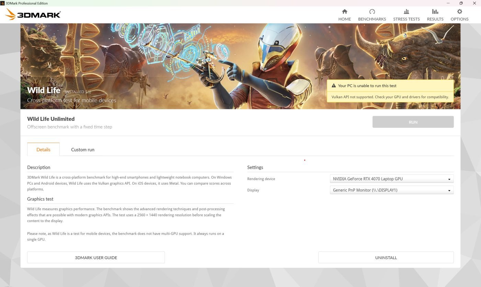The width and height of the screenshot is (481, 287).
Task: Click the 3DMark title bar app icon
Action: point(2,3)
